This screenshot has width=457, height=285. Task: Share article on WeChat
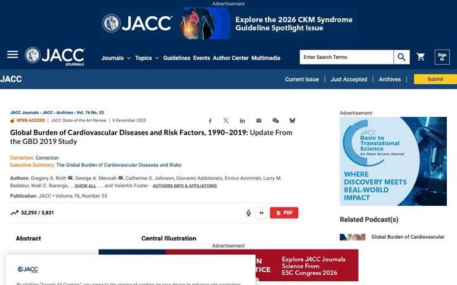coord(275,120)
